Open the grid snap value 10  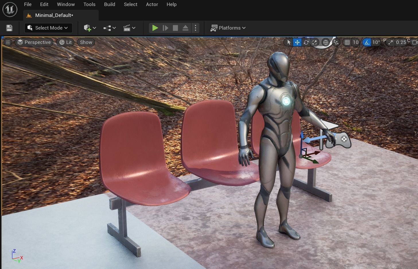[x=356, y=42]
